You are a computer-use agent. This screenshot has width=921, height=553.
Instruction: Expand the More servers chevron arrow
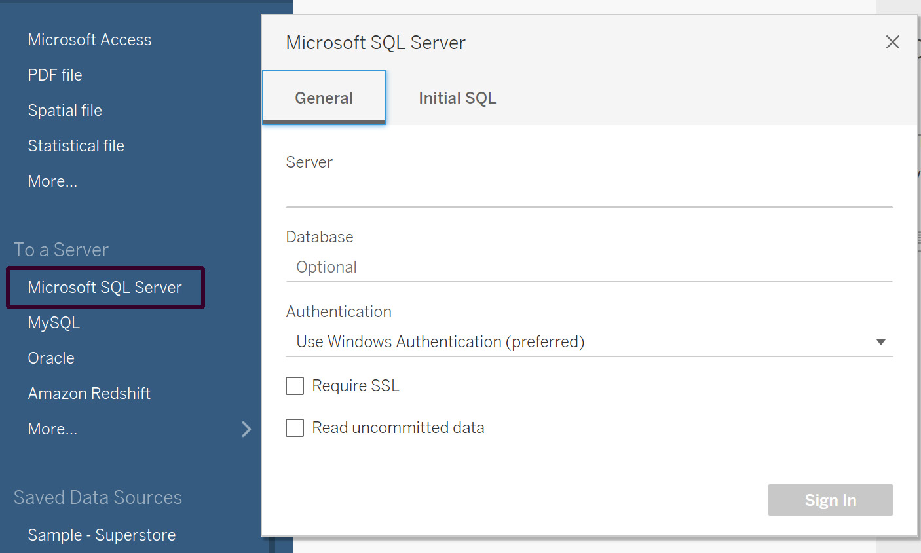[x=246, y=429]
